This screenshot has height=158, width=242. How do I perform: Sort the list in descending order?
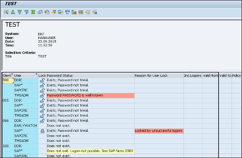click(20, 12)
